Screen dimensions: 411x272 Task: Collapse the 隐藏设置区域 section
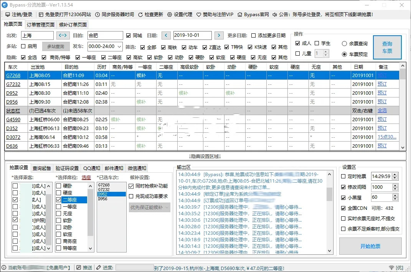tap(205, 156)
